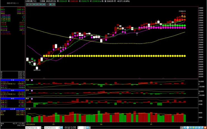
Task: Select the 30-minute timeframe button
Action: (41, 4)
